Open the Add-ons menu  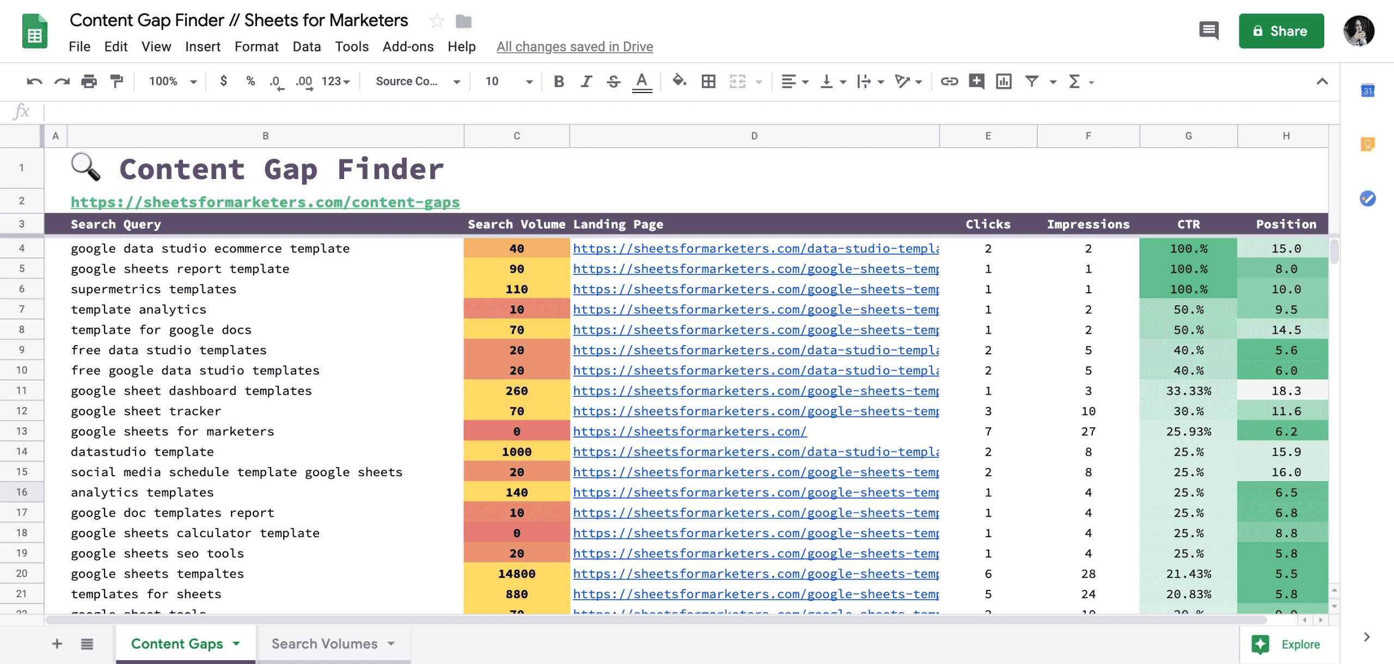[408, 47]
